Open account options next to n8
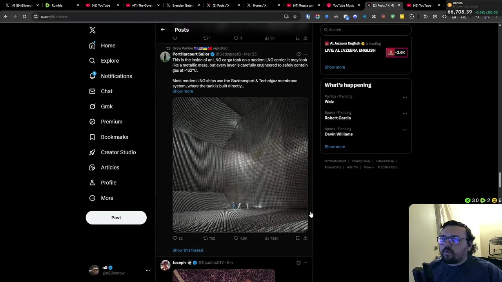The image size is (502, 282). [x=148, y=270]
